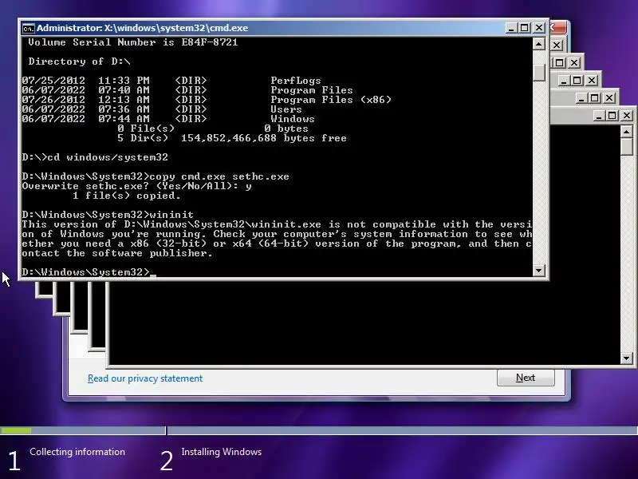The height and width of the screenshot is (479, 638).
Task: Click the Users directory entry
Action: pos(286,109)
